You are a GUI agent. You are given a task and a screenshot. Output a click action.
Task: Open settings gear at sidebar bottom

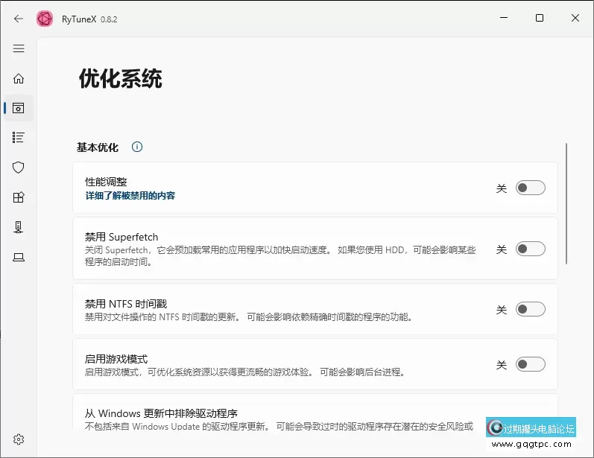[x=19, y=439]
